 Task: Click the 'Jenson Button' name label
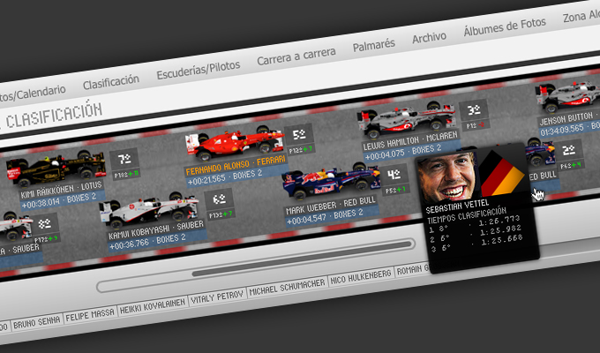coord(566,118)
